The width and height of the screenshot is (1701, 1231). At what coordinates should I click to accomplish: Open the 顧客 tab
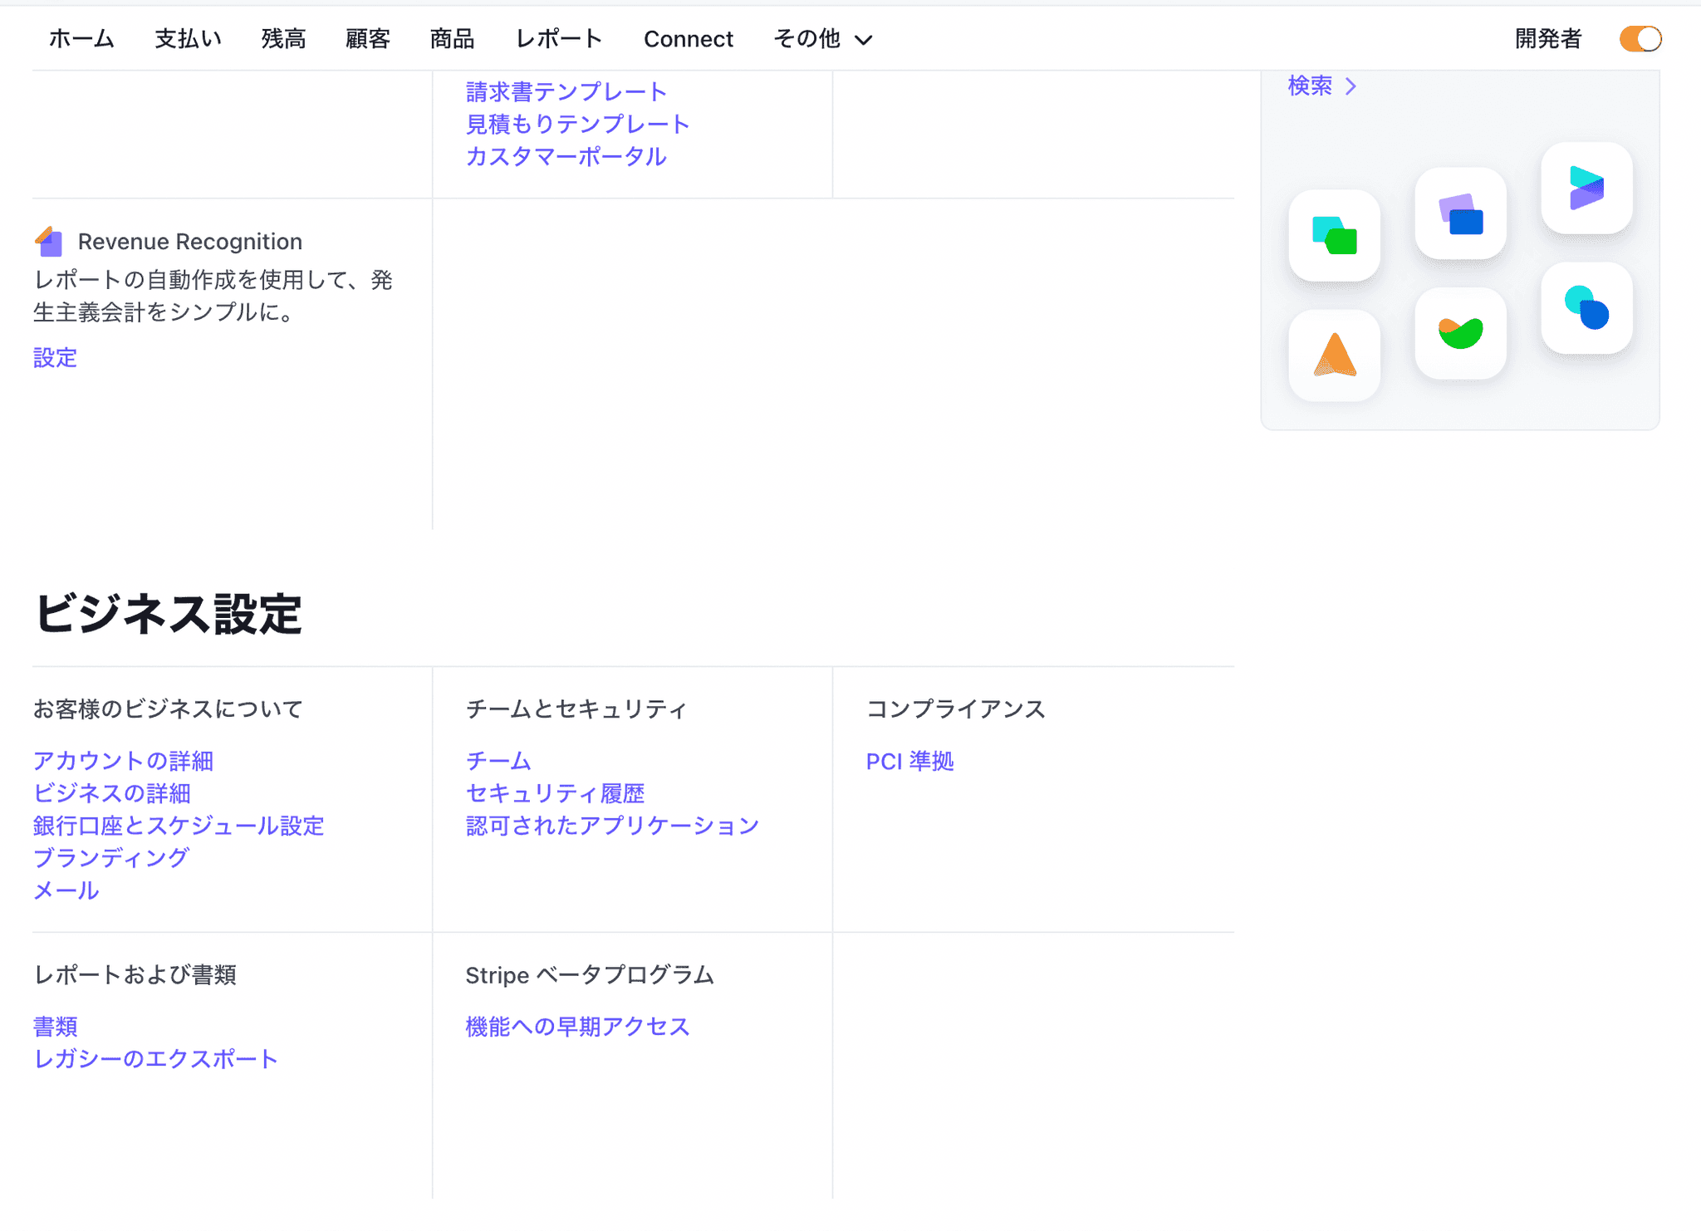click(368, 39)
